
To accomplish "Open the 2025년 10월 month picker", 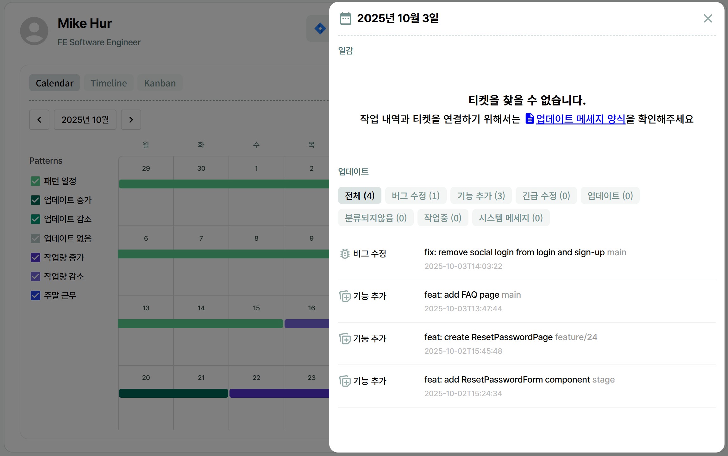I will click(x=85, y=120).
